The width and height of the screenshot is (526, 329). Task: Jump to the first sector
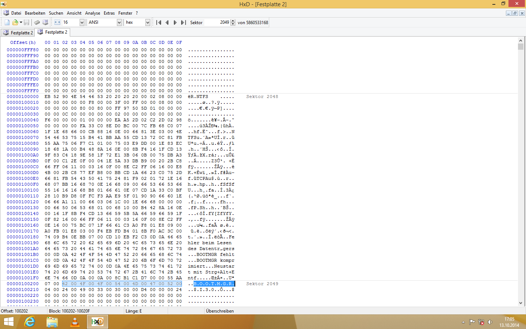click(x=159, y=22)
